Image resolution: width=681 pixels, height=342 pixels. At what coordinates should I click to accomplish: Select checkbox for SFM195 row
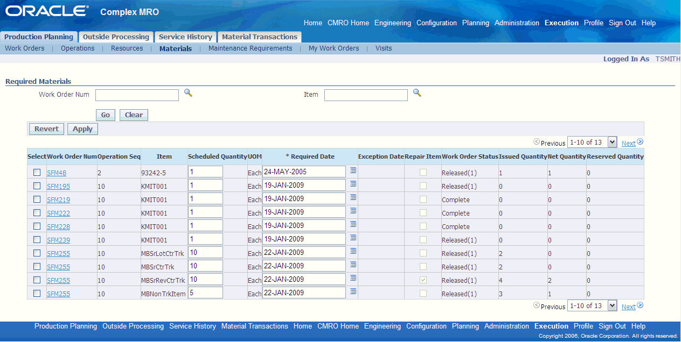coord(37,186)
